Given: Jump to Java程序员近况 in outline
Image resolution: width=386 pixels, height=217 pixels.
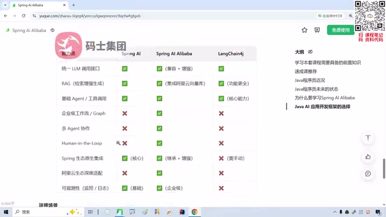Looking at the screenshot, I should tap(310, 80).
